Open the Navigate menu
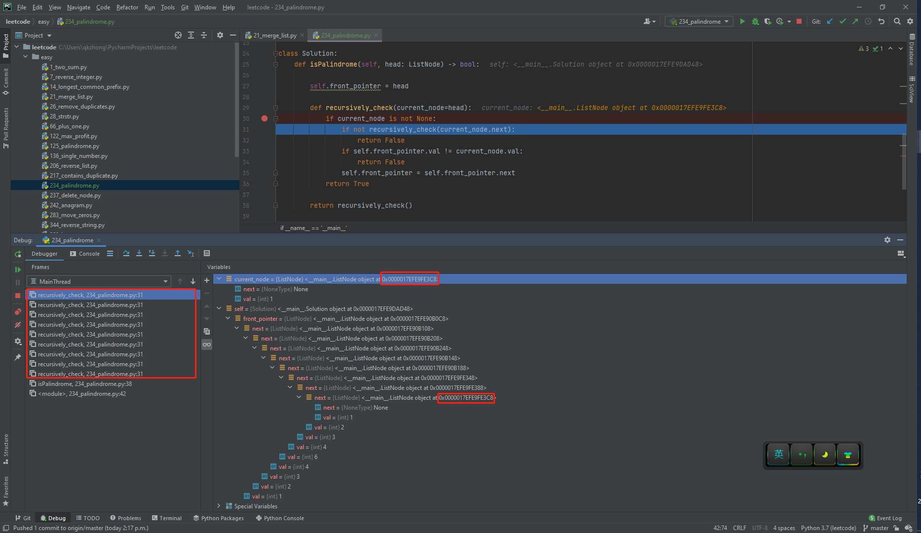This screenshot has width=921, height=533. 78,7
